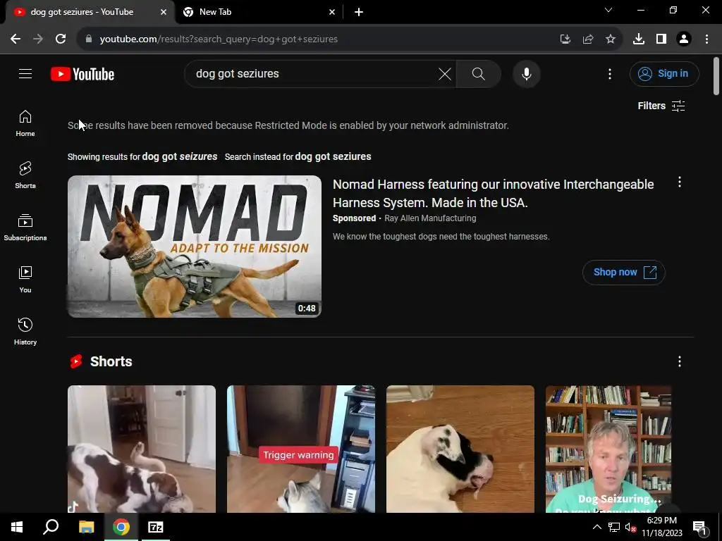Reload the page
Image resolution: width=722 pixels, height=541 pixels.
point(61,39)
